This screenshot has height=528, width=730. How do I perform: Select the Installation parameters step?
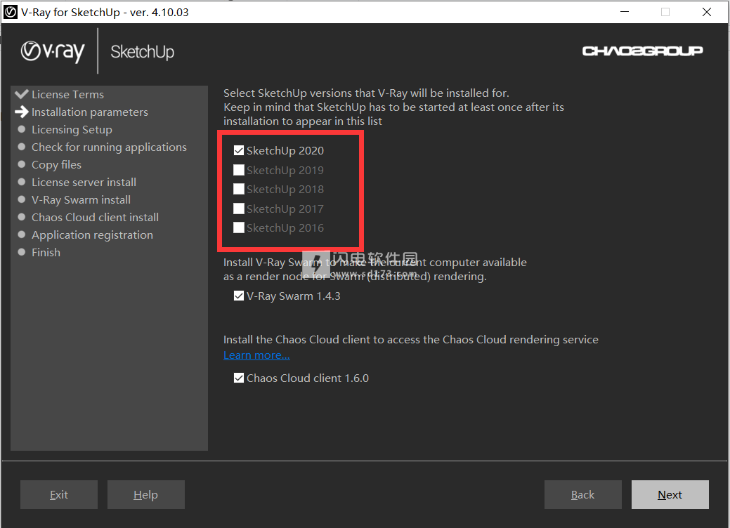pyautogui.click(x=90, y=112)
